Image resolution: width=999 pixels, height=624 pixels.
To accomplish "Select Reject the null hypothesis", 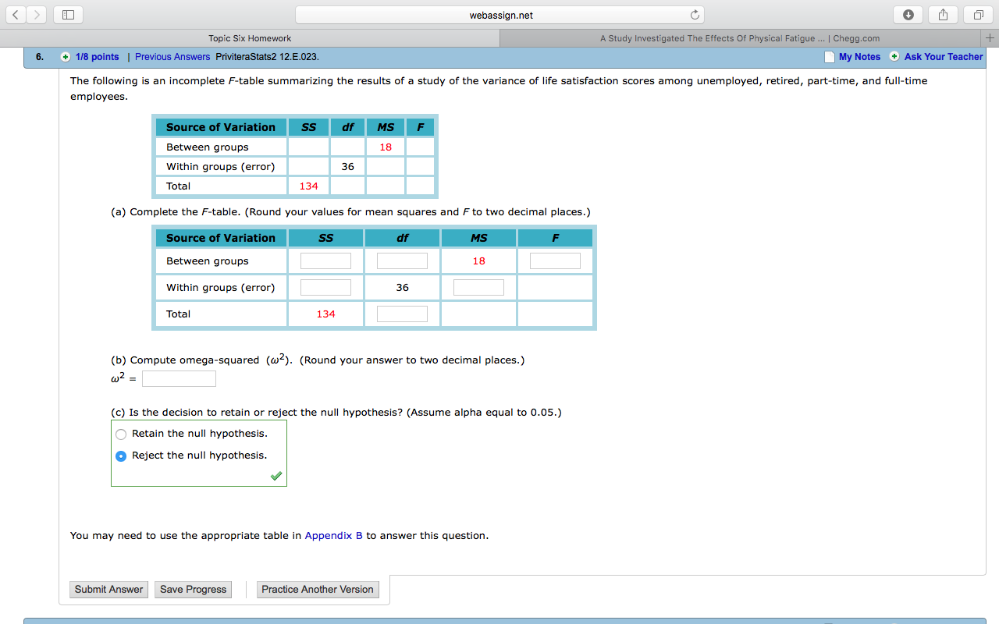I will coord(121,455).
